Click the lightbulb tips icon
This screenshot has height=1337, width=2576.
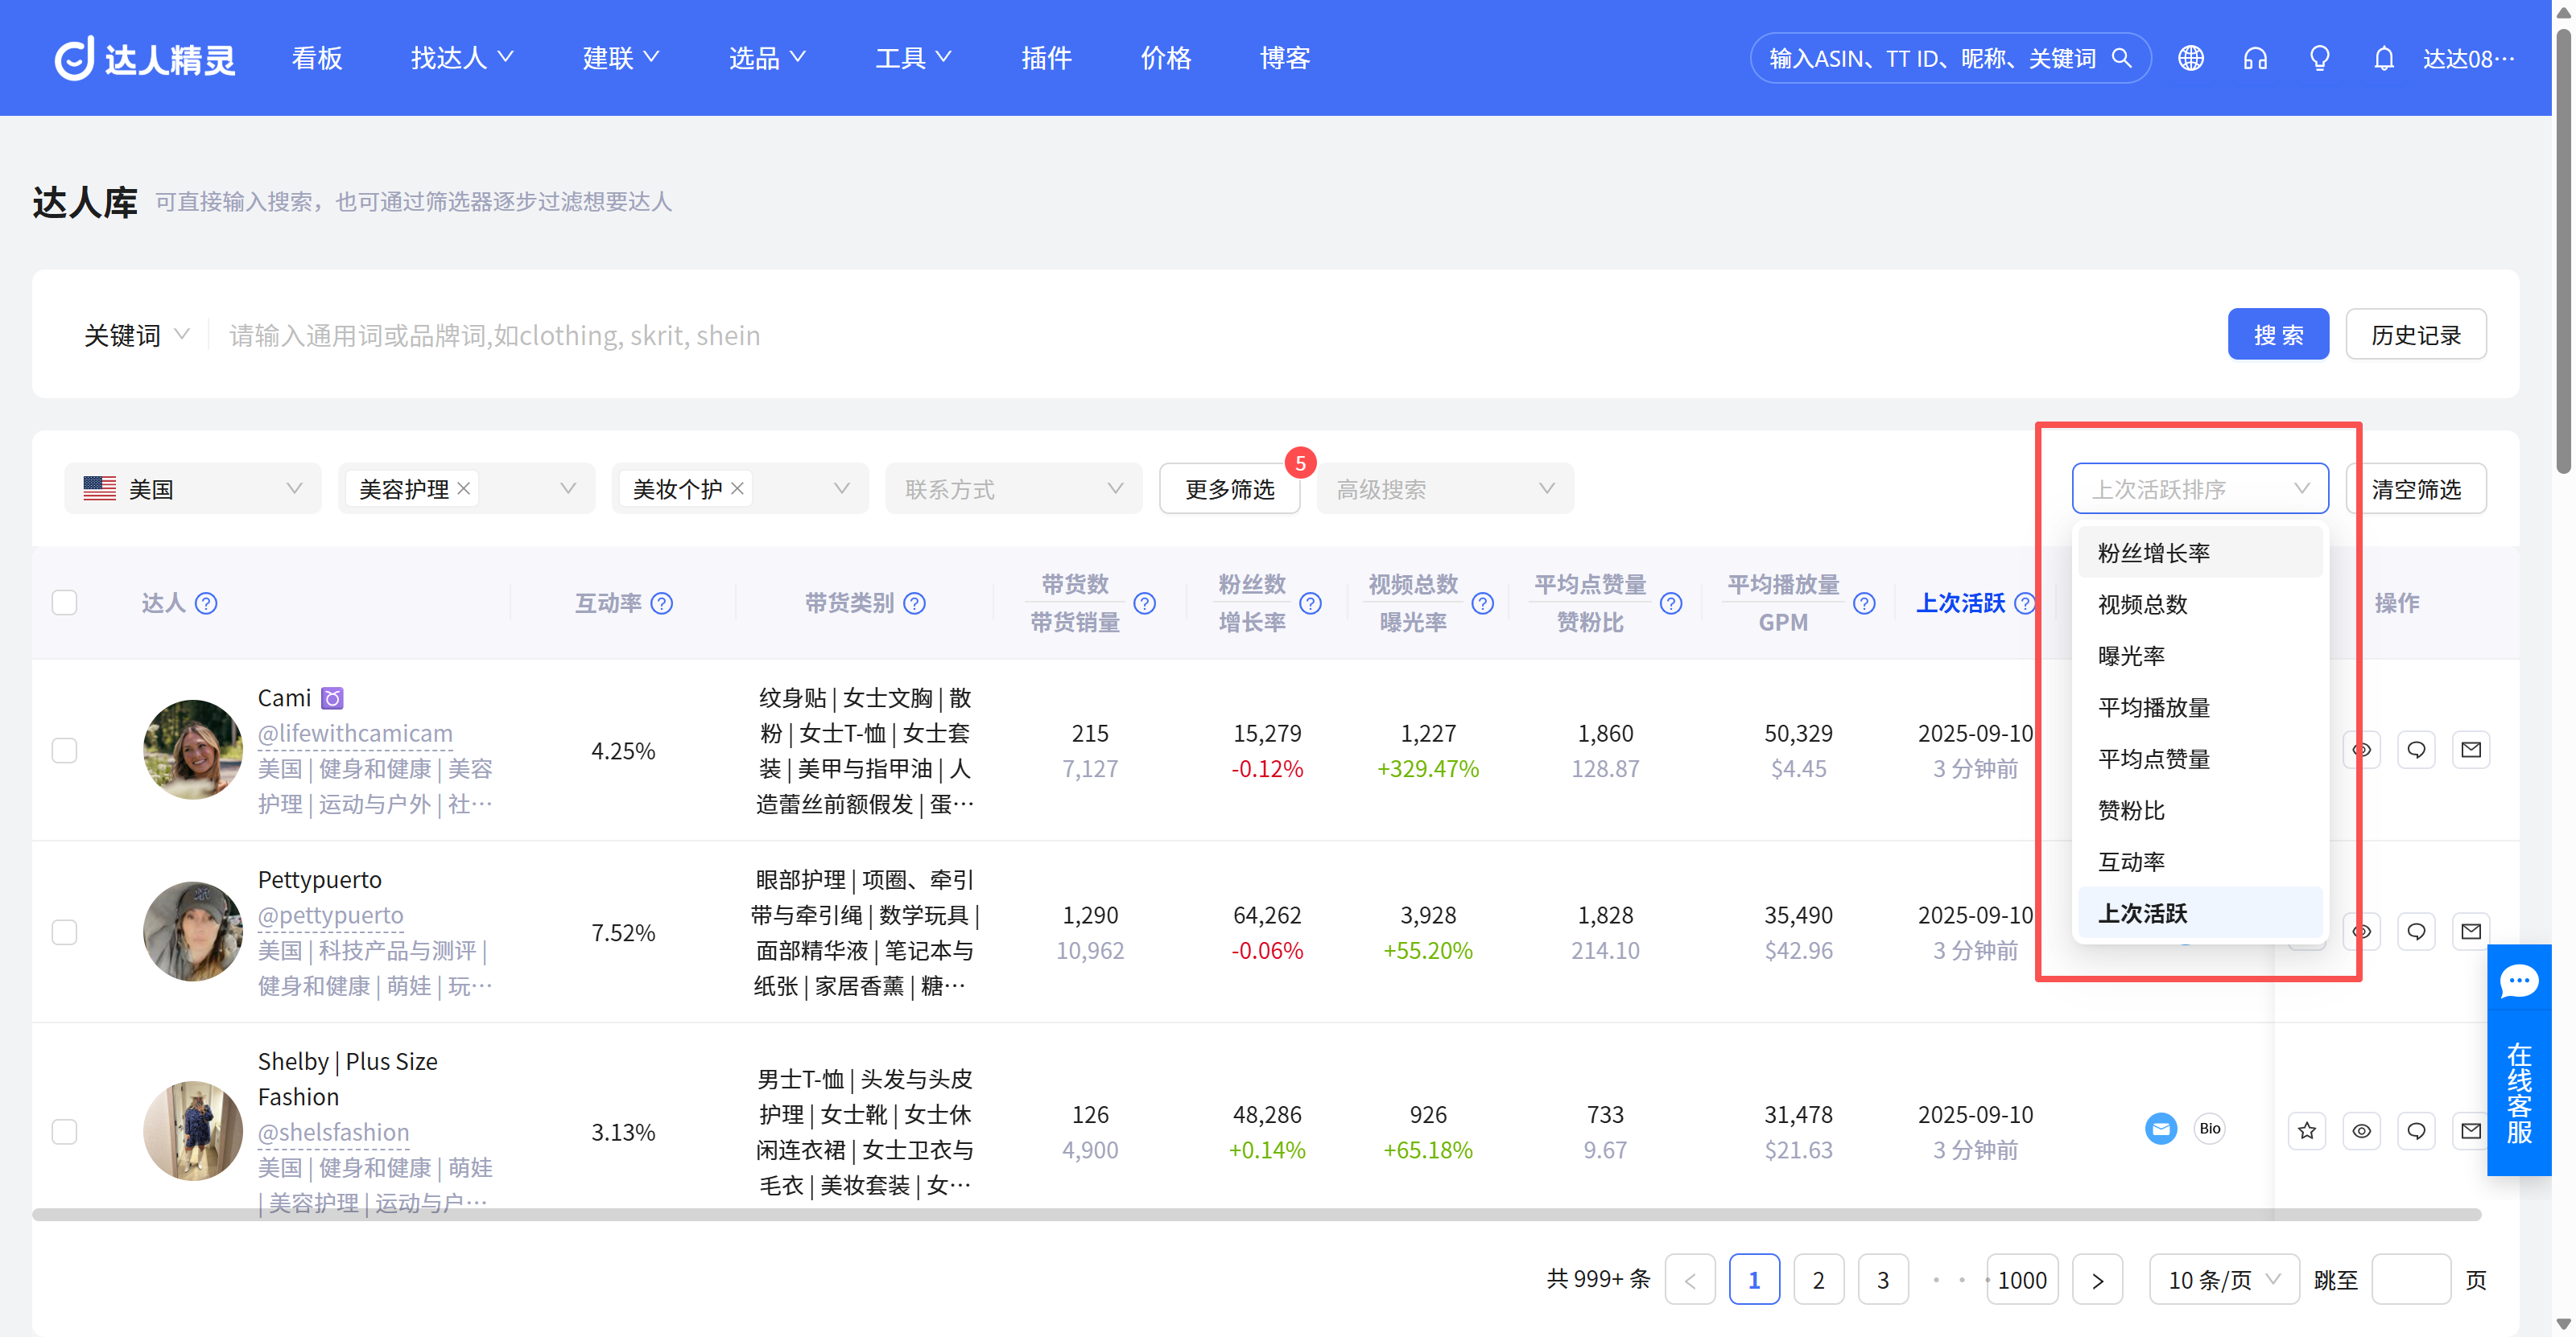point(2320,58)
